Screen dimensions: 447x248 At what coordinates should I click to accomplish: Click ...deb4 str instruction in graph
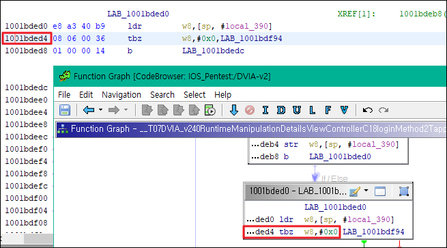click(325, 144)
